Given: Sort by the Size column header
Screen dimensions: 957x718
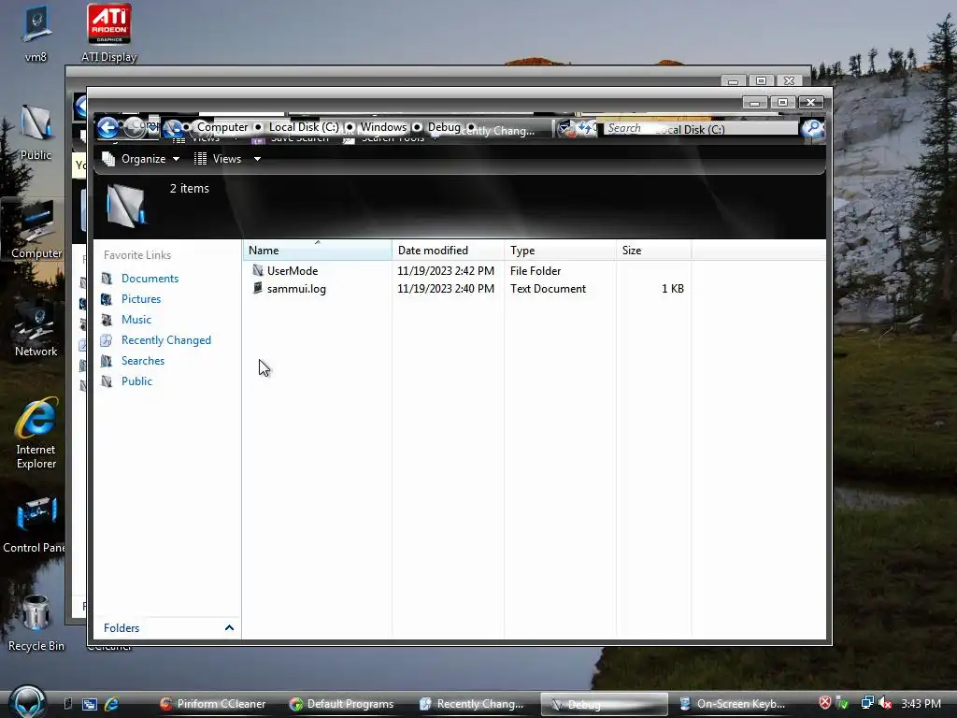Looking at the screenshot, I should [653, 251].
